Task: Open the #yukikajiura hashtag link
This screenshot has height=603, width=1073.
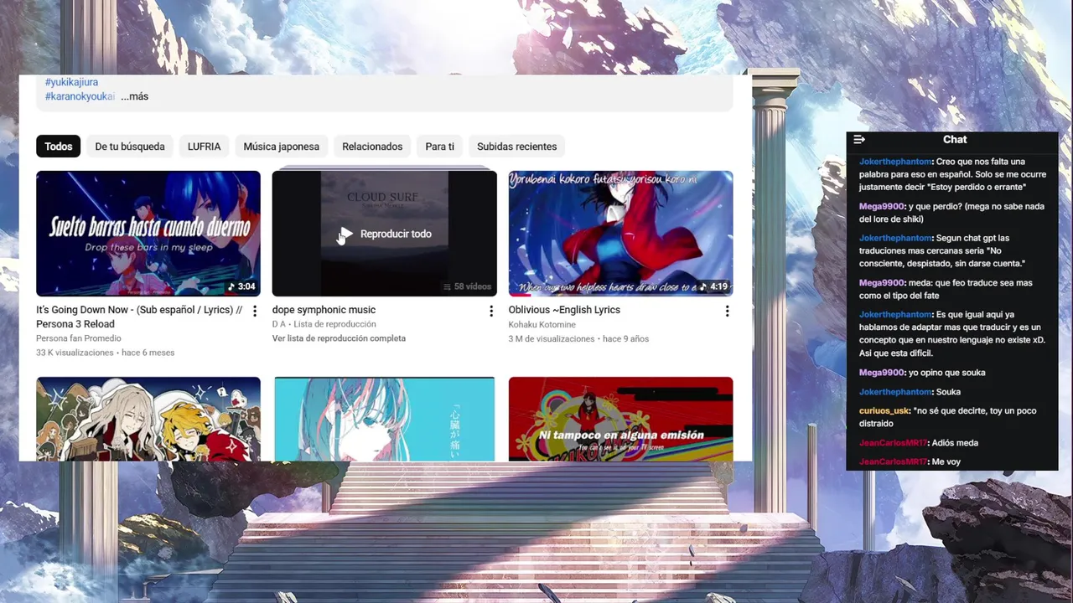Action: (71, 82)
